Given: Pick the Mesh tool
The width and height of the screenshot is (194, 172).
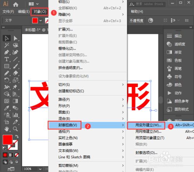Looking at the screenshot, I should click(x=7, y=101).
